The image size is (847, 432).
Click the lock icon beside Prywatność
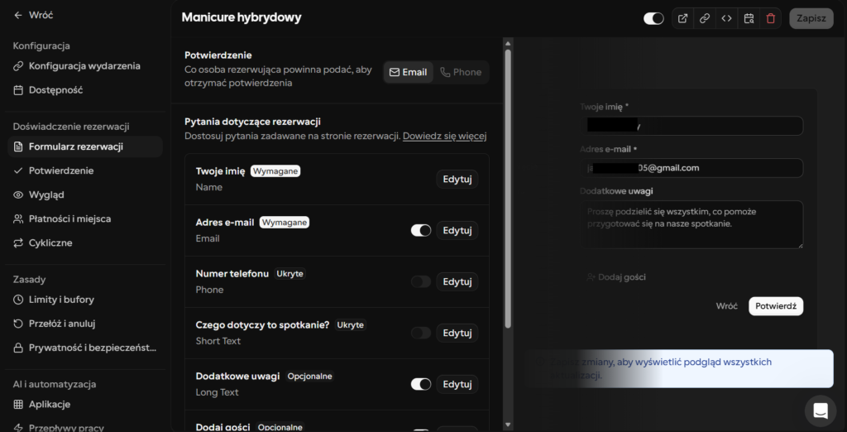18,348
